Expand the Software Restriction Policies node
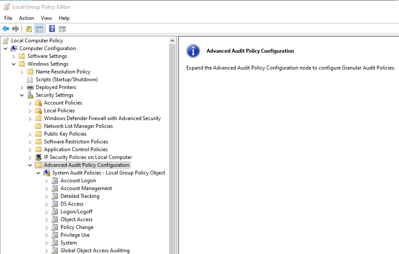 30,142
